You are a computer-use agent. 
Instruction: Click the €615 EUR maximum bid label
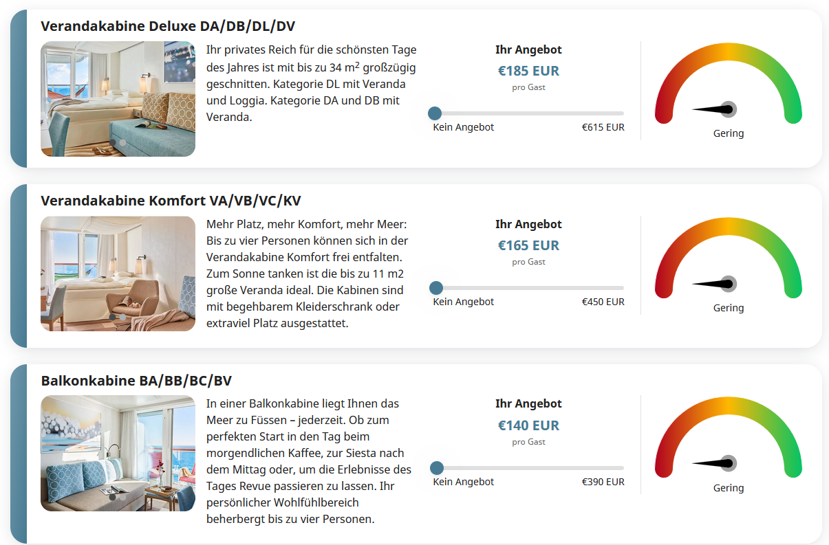pyautogui.click(x=603, y=127)
